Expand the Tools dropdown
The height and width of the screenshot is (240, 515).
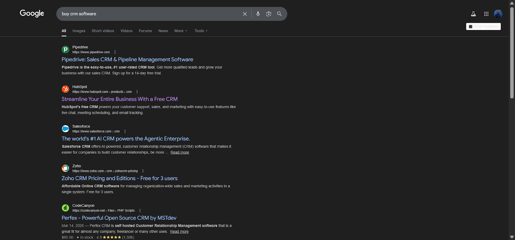[x=201, y=31]
